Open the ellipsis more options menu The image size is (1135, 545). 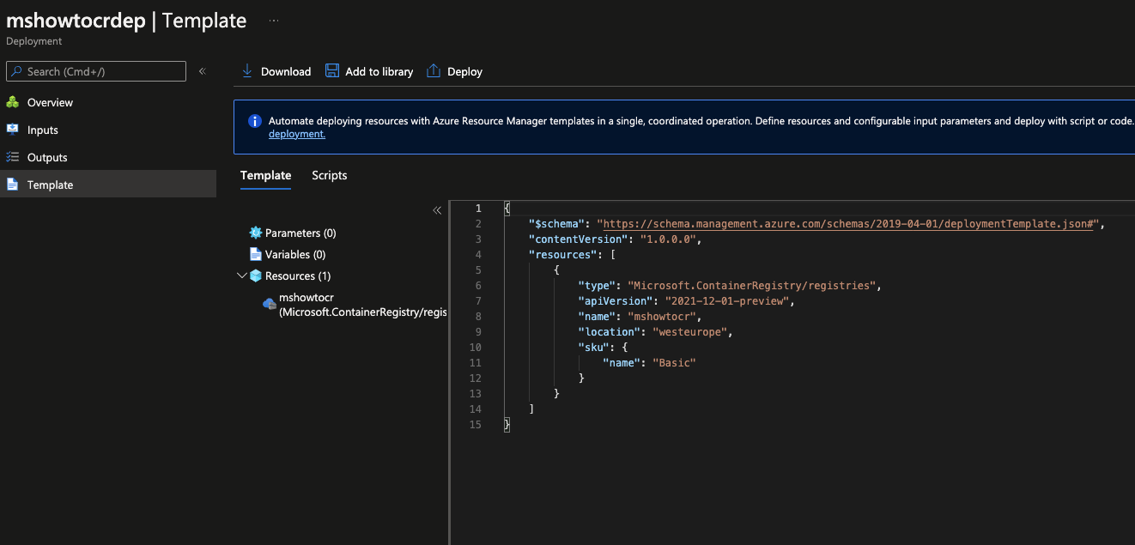pos(274,20)
